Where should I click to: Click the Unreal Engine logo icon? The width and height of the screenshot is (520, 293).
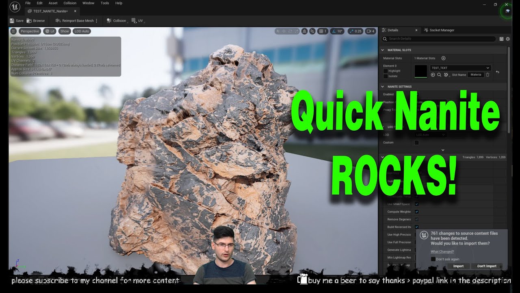click(x=15, y=7)
